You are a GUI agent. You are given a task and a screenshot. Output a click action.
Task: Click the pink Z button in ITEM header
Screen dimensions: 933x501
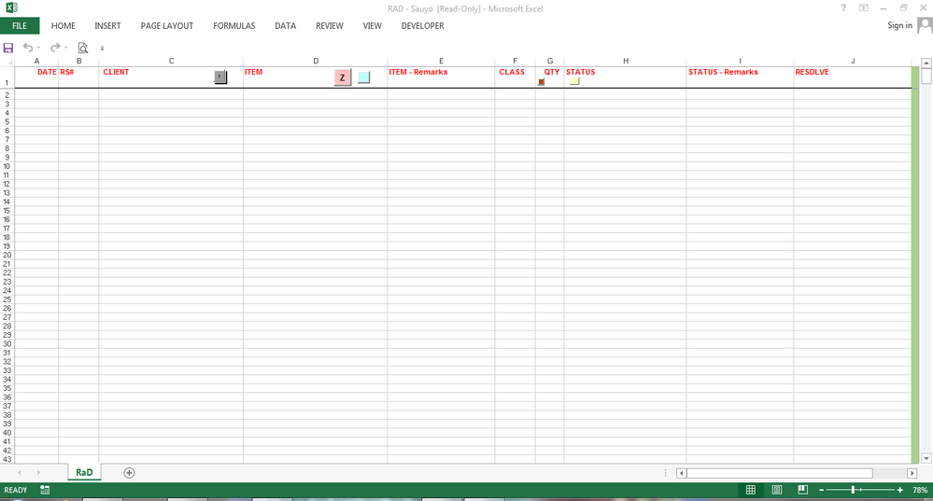click(342, 77)
